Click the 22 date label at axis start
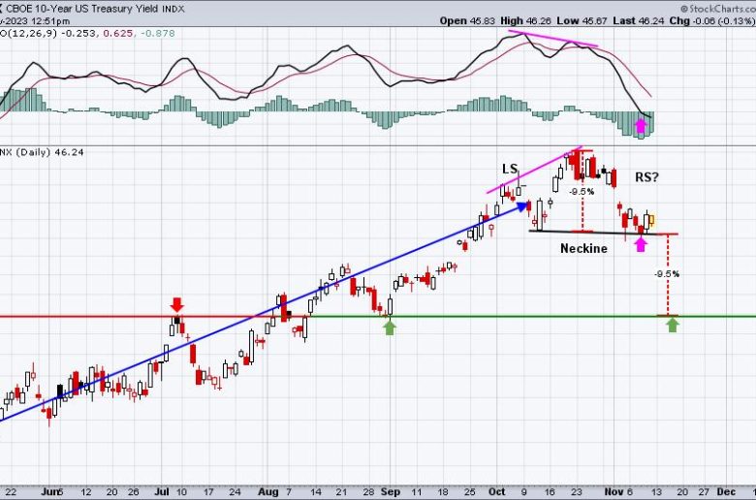Screen dimensions: 756x500 click(x=10, y=492)
